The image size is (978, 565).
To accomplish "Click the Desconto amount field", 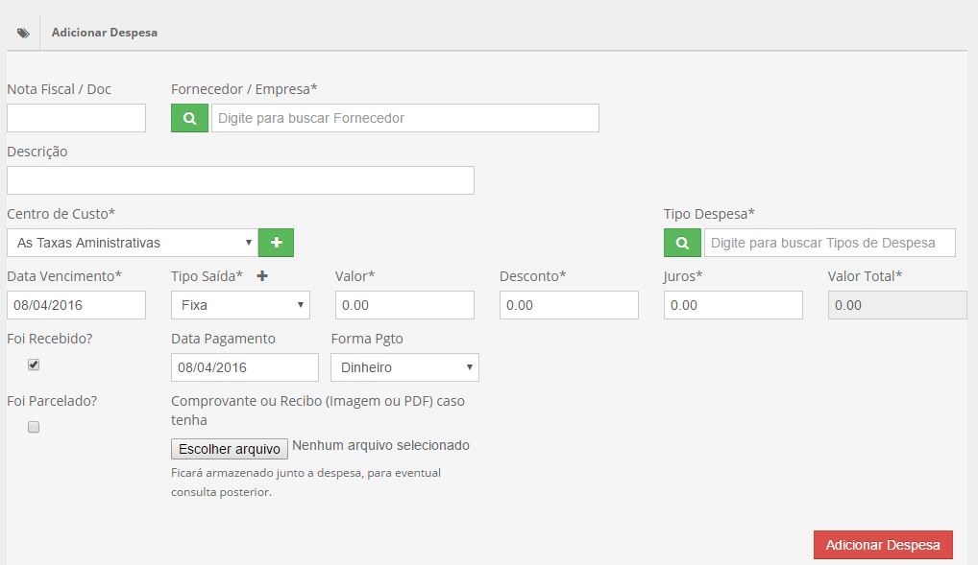I will pos(569,305).
